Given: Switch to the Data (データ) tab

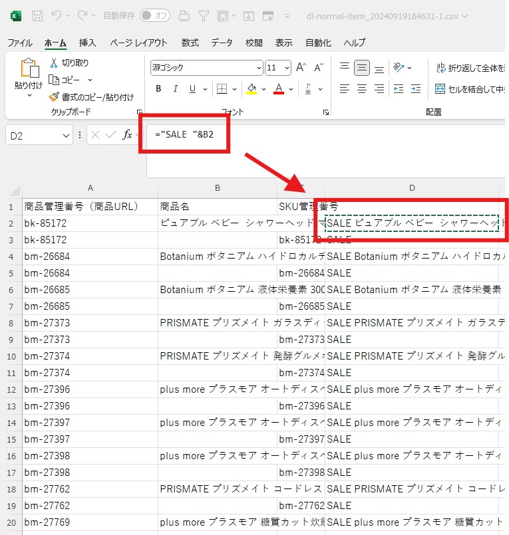Looking at the screenshot, I should point(222,43).
